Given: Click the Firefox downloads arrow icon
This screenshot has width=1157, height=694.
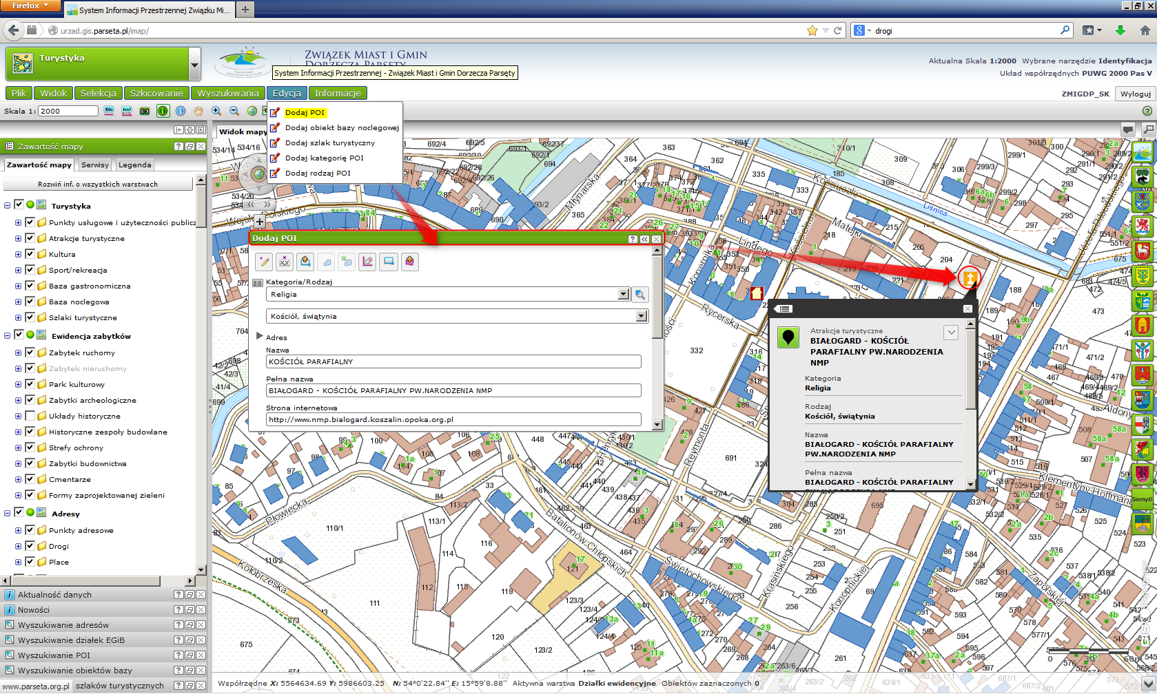Looking at the screenshot, I should (1120, 30).
